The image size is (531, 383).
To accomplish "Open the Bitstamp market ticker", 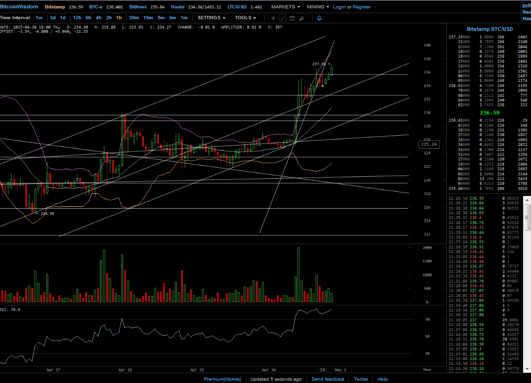I will pos(64,7).
